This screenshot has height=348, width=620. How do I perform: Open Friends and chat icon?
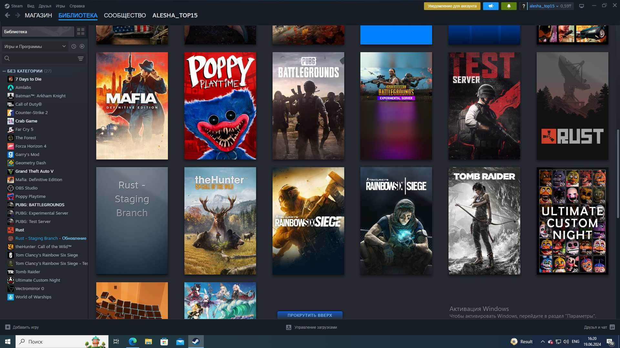(612, 327)
